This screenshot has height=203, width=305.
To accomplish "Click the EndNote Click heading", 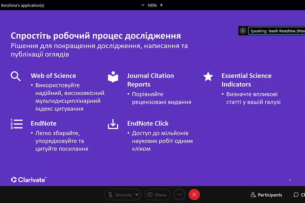I will tap(148, 123).
